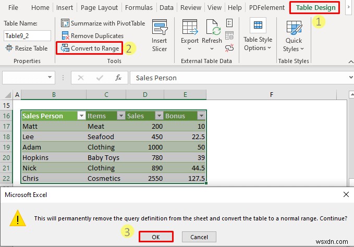
Task: Click the Insert Function fx icon
Action: point(118,78)
